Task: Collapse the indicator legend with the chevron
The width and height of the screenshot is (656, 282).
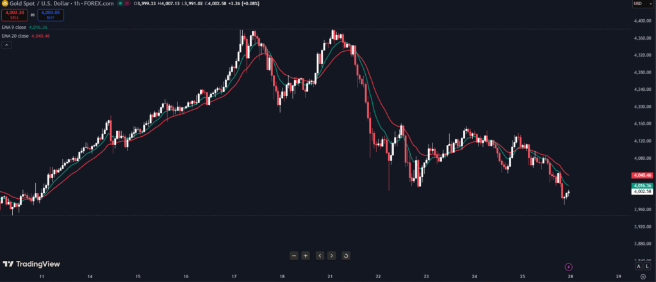Action: pyautogui.click(x=6, y=45)
